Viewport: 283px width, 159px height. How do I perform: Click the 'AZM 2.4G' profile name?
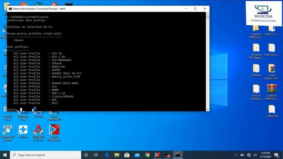[x=58, y=57]
